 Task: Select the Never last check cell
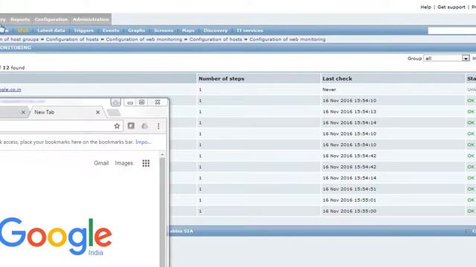pos(329,90)
